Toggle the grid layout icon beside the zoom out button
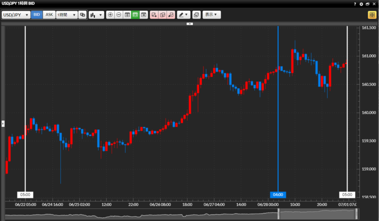The image size is (379, 221). [x=127, y=15]
